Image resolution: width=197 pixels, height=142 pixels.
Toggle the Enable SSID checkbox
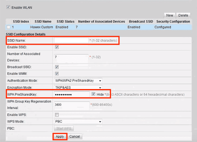click(57, 47)
